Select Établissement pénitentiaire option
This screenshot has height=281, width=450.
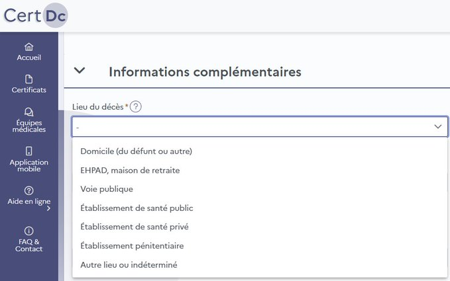(x=132, y=246)
